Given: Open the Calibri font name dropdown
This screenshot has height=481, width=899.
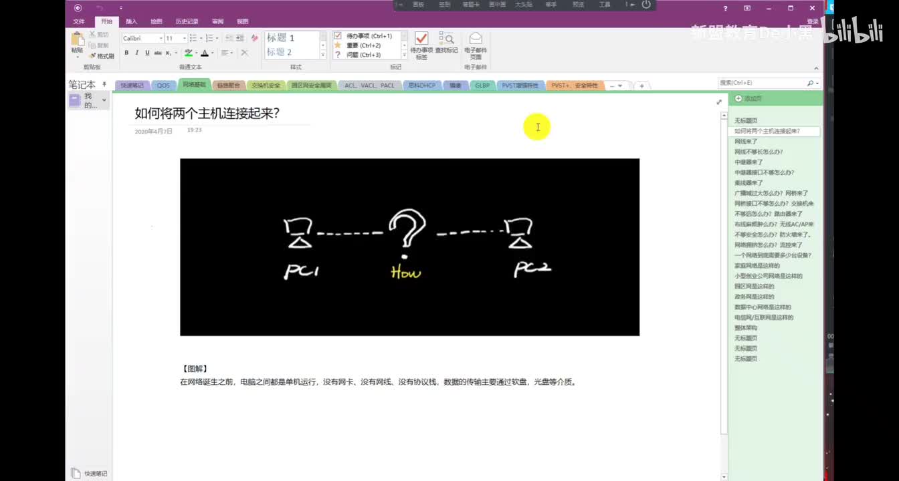Looking at the screenshot, I should tap(161, 38).
